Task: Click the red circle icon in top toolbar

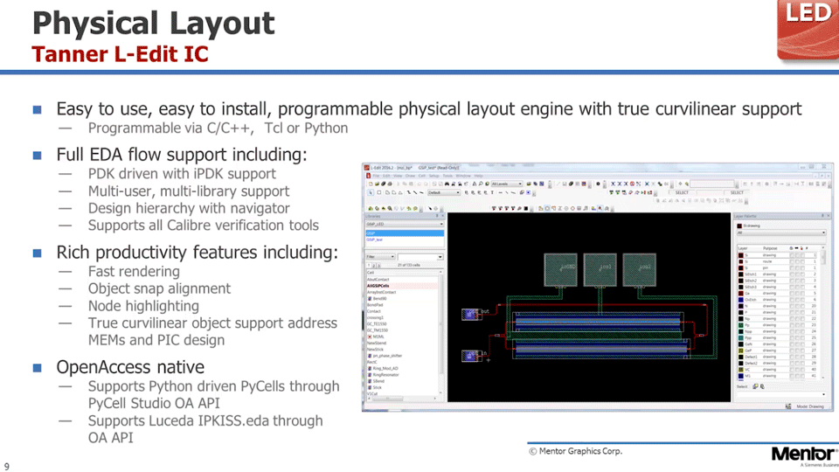Action: tap(632, 184)
